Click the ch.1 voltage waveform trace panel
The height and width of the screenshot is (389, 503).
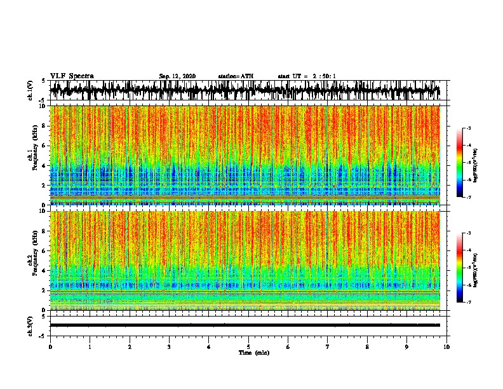[248, 90]
